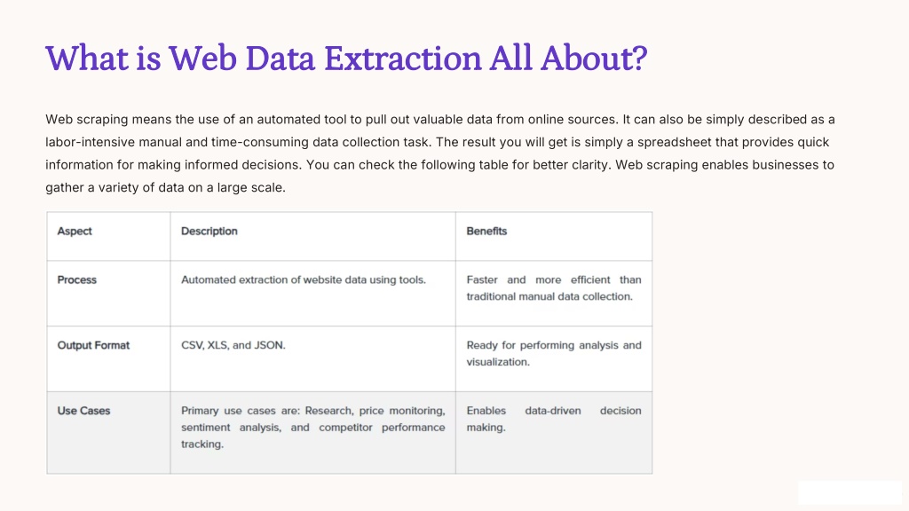Screen dimensions: 909x511
Task: Click the "Aspect" table header cell
Action: 75,232
